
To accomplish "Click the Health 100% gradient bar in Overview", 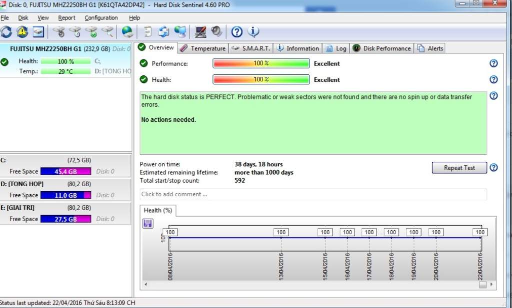I will point(261,79).
